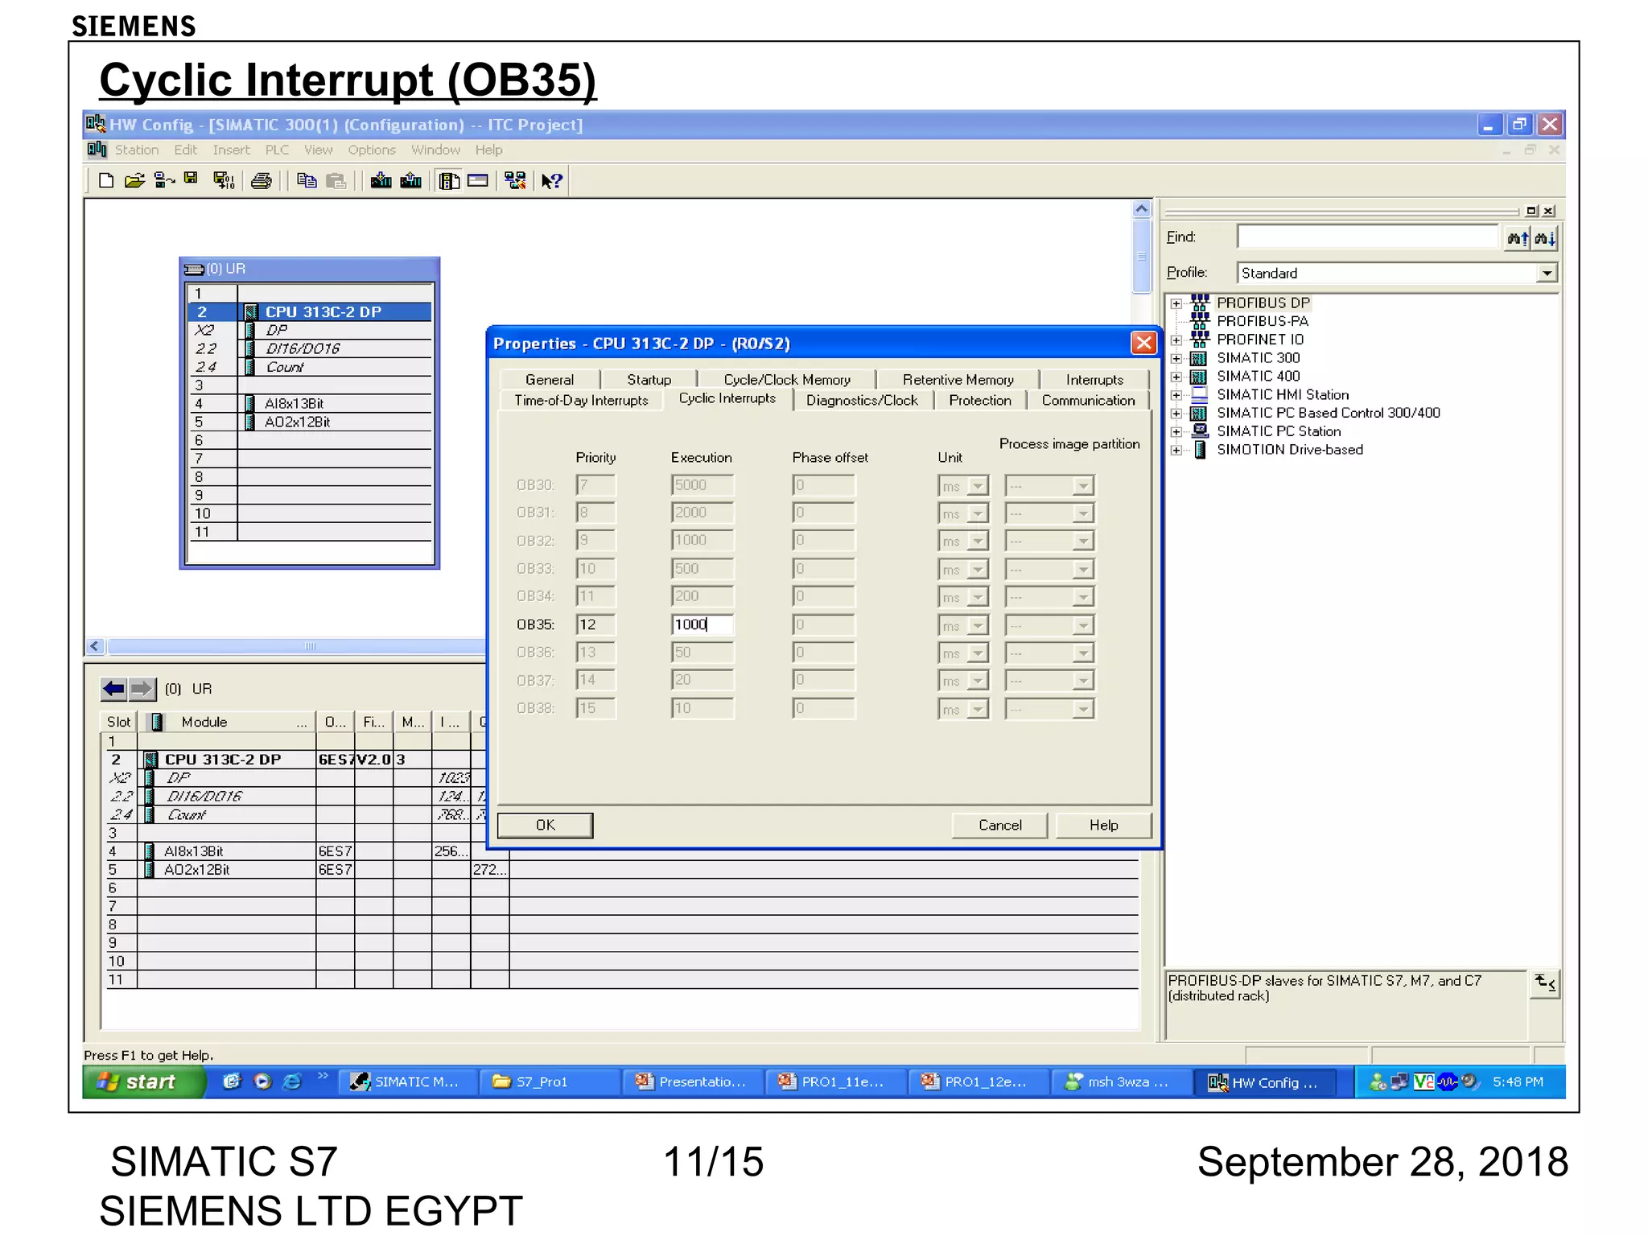Open S7_Pro1 folder from the taskbar
The width and height of the screenshot is (1648, 1236).
(550, 1081)
